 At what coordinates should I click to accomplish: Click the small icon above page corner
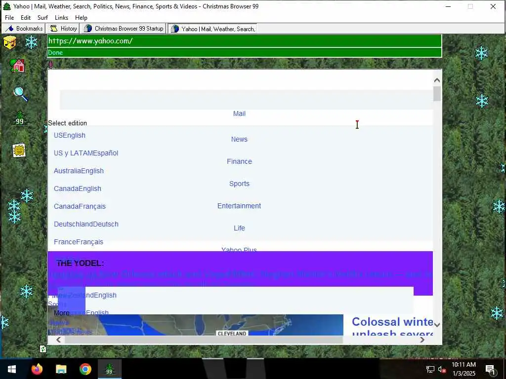[x=51, y=65]
